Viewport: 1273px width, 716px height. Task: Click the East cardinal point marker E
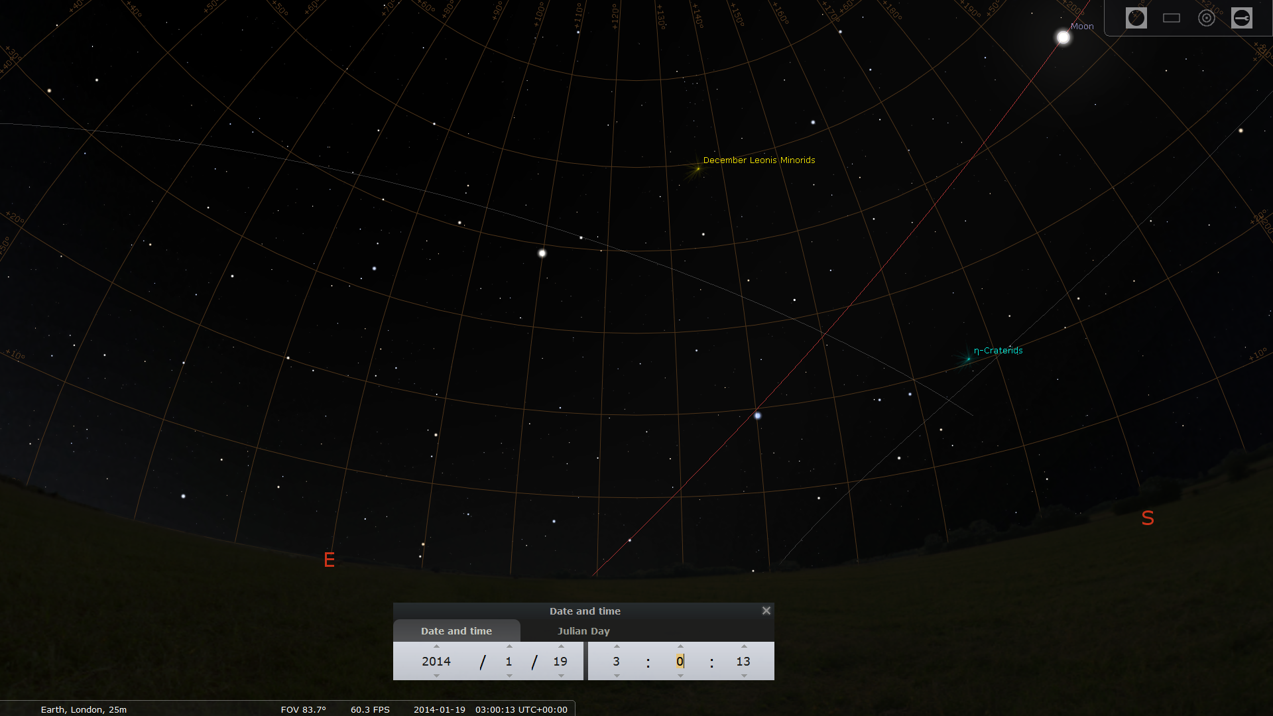click(329, 560)
